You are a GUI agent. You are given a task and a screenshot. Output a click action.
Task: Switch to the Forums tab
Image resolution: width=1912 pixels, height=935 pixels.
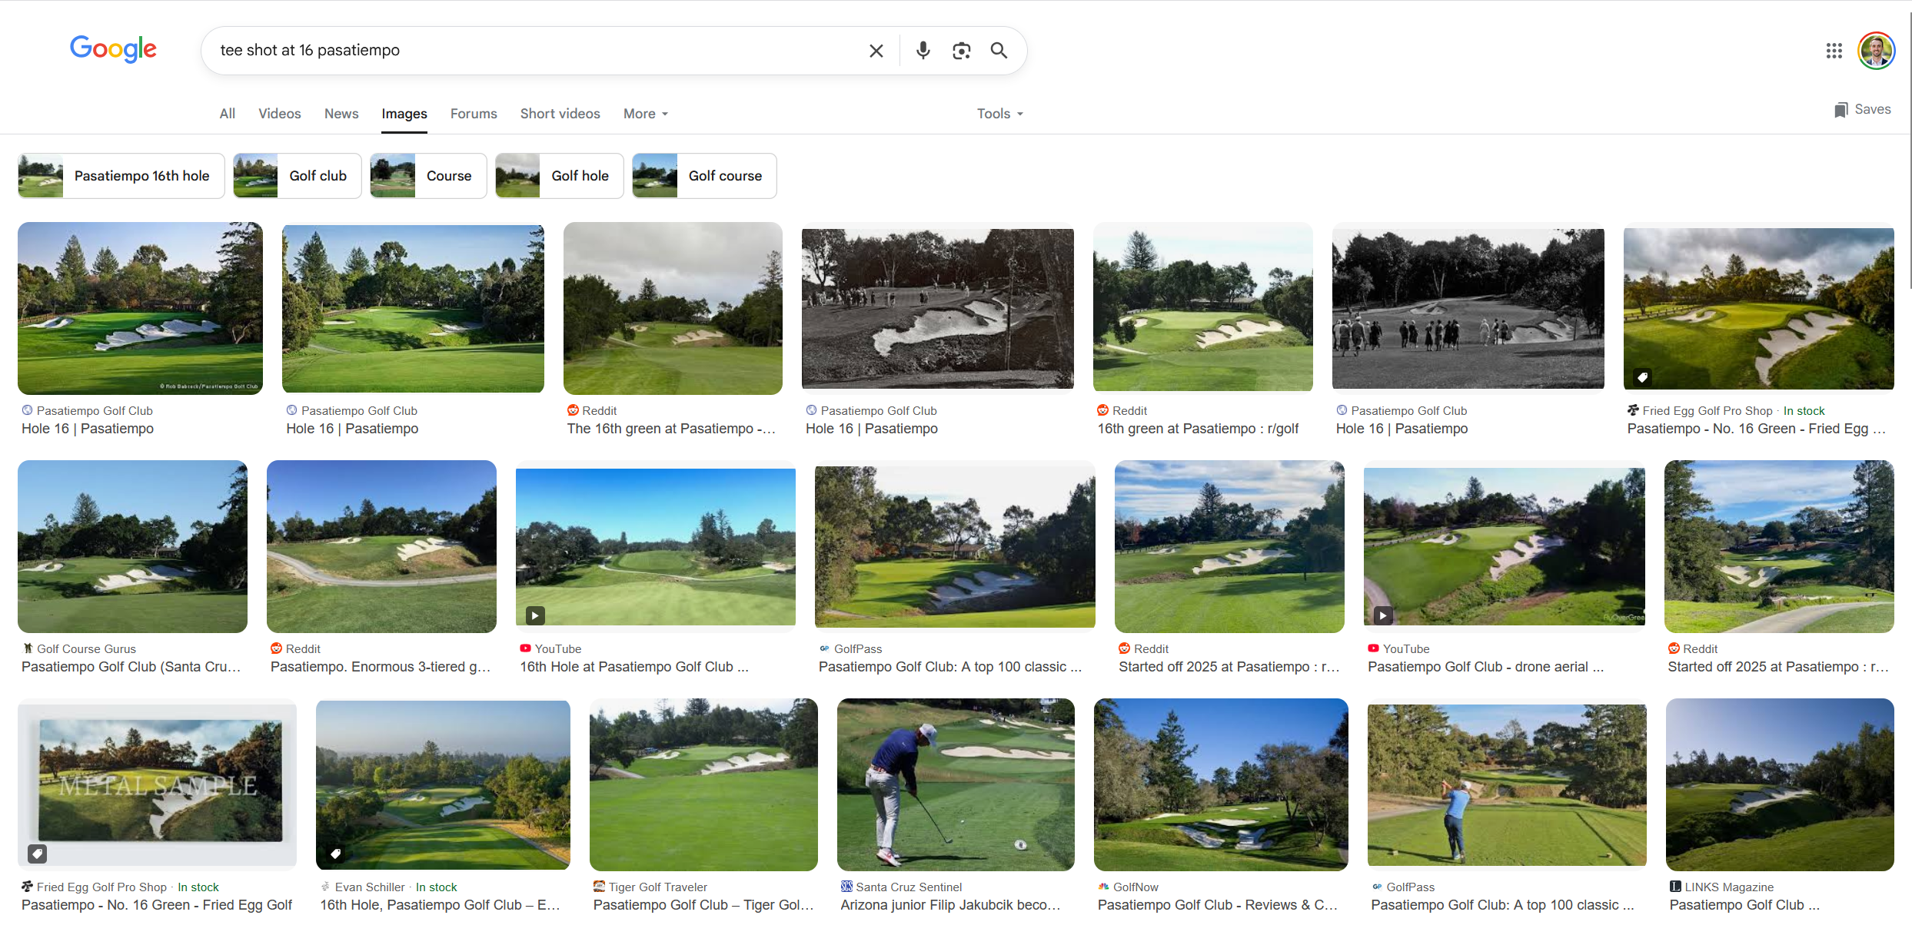474,114
